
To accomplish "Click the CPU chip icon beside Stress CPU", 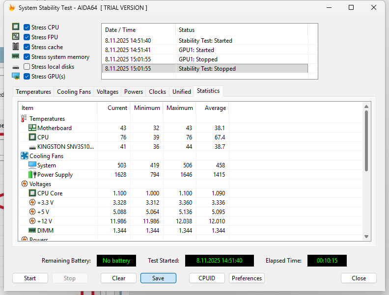I will pos(16,27).
